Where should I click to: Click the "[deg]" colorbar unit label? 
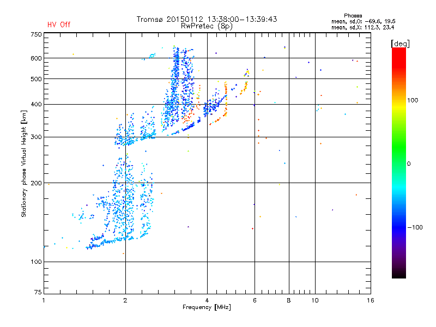(400, 44)
